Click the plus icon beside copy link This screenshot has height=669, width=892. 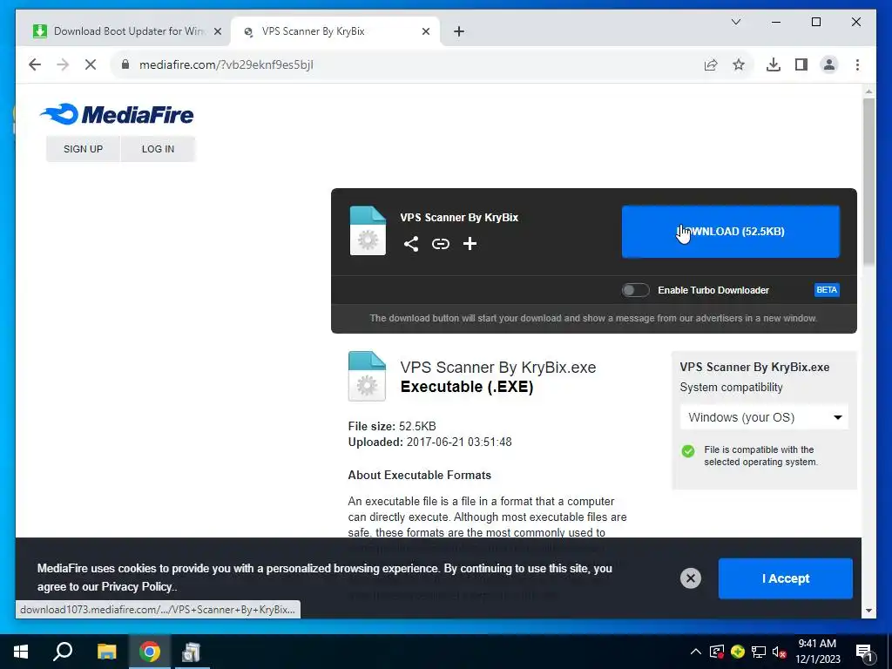pos(470,244)
